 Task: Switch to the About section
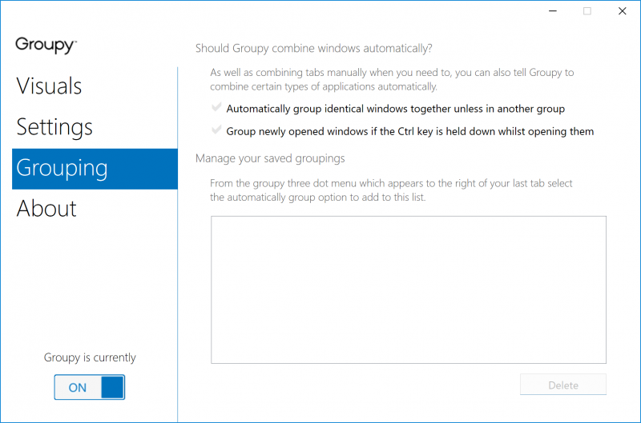pyautogui.click(x=46, y=209)
